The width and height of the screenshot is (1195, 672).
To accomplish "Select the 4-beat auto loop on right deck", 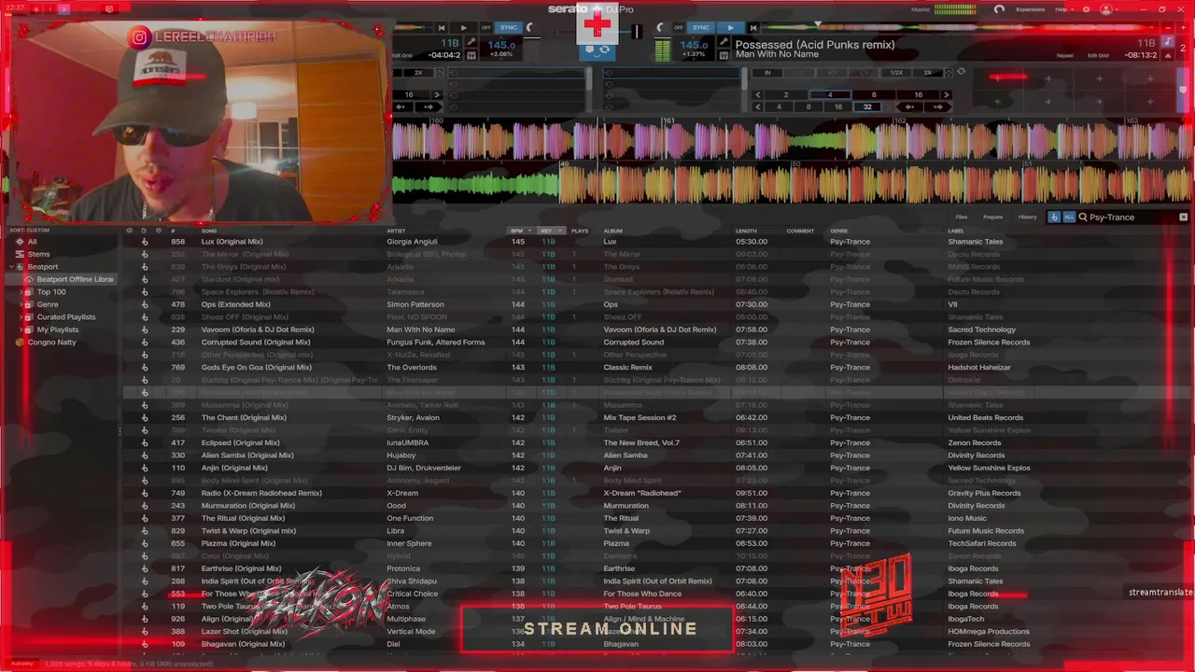I will point(830,94).
